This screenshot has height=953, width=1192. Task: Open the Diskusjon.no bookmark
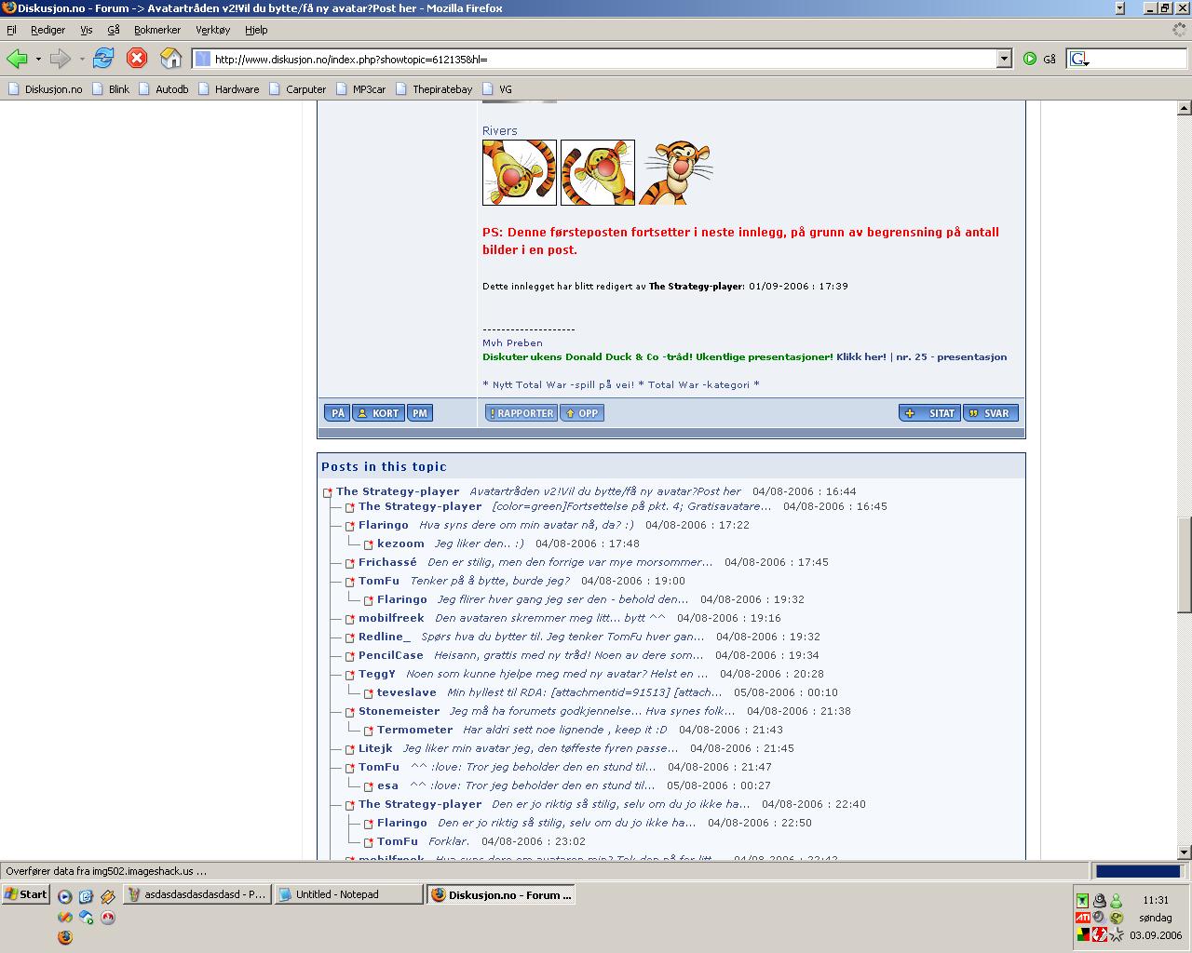pyautogui.click(x=45, y=89)
